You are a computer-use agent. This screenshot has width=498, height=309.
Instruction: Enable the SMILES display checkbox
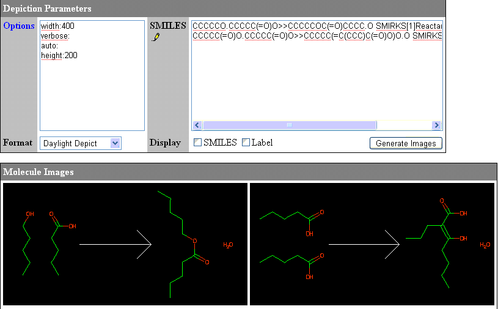(x=197, y=143)
